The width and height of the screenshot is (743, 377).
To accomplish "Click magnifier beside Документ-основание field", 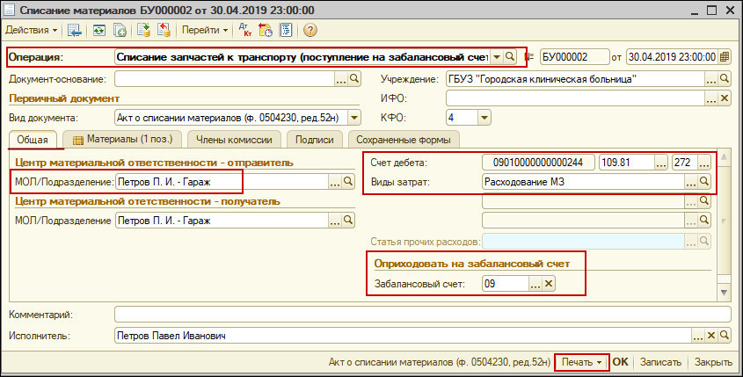I will click(354, 79).
